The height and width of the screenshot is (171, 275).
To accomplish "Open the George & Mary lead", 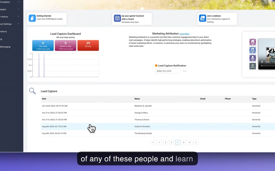I will coord(141,113).
